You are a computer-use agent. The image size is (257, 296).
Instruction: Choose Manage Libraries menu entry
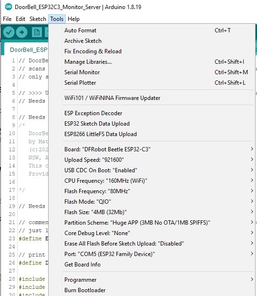(158, 62)
